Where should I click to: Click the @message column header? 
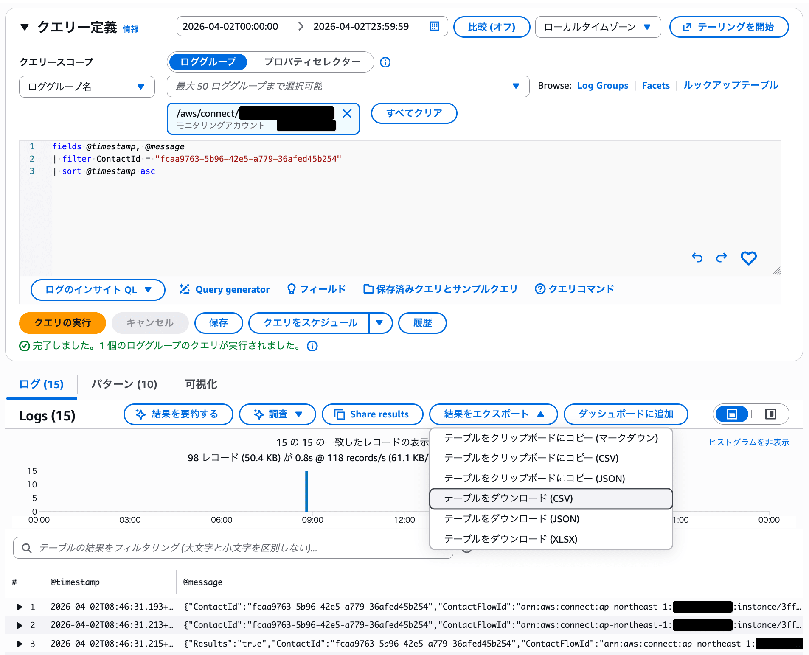tap(203, 582)
